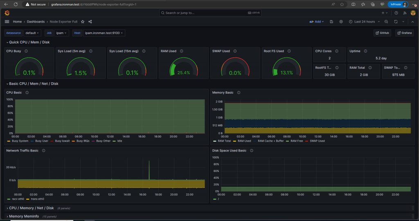
Task: Open the Job ipam dropdown
Action: point(61,33)
